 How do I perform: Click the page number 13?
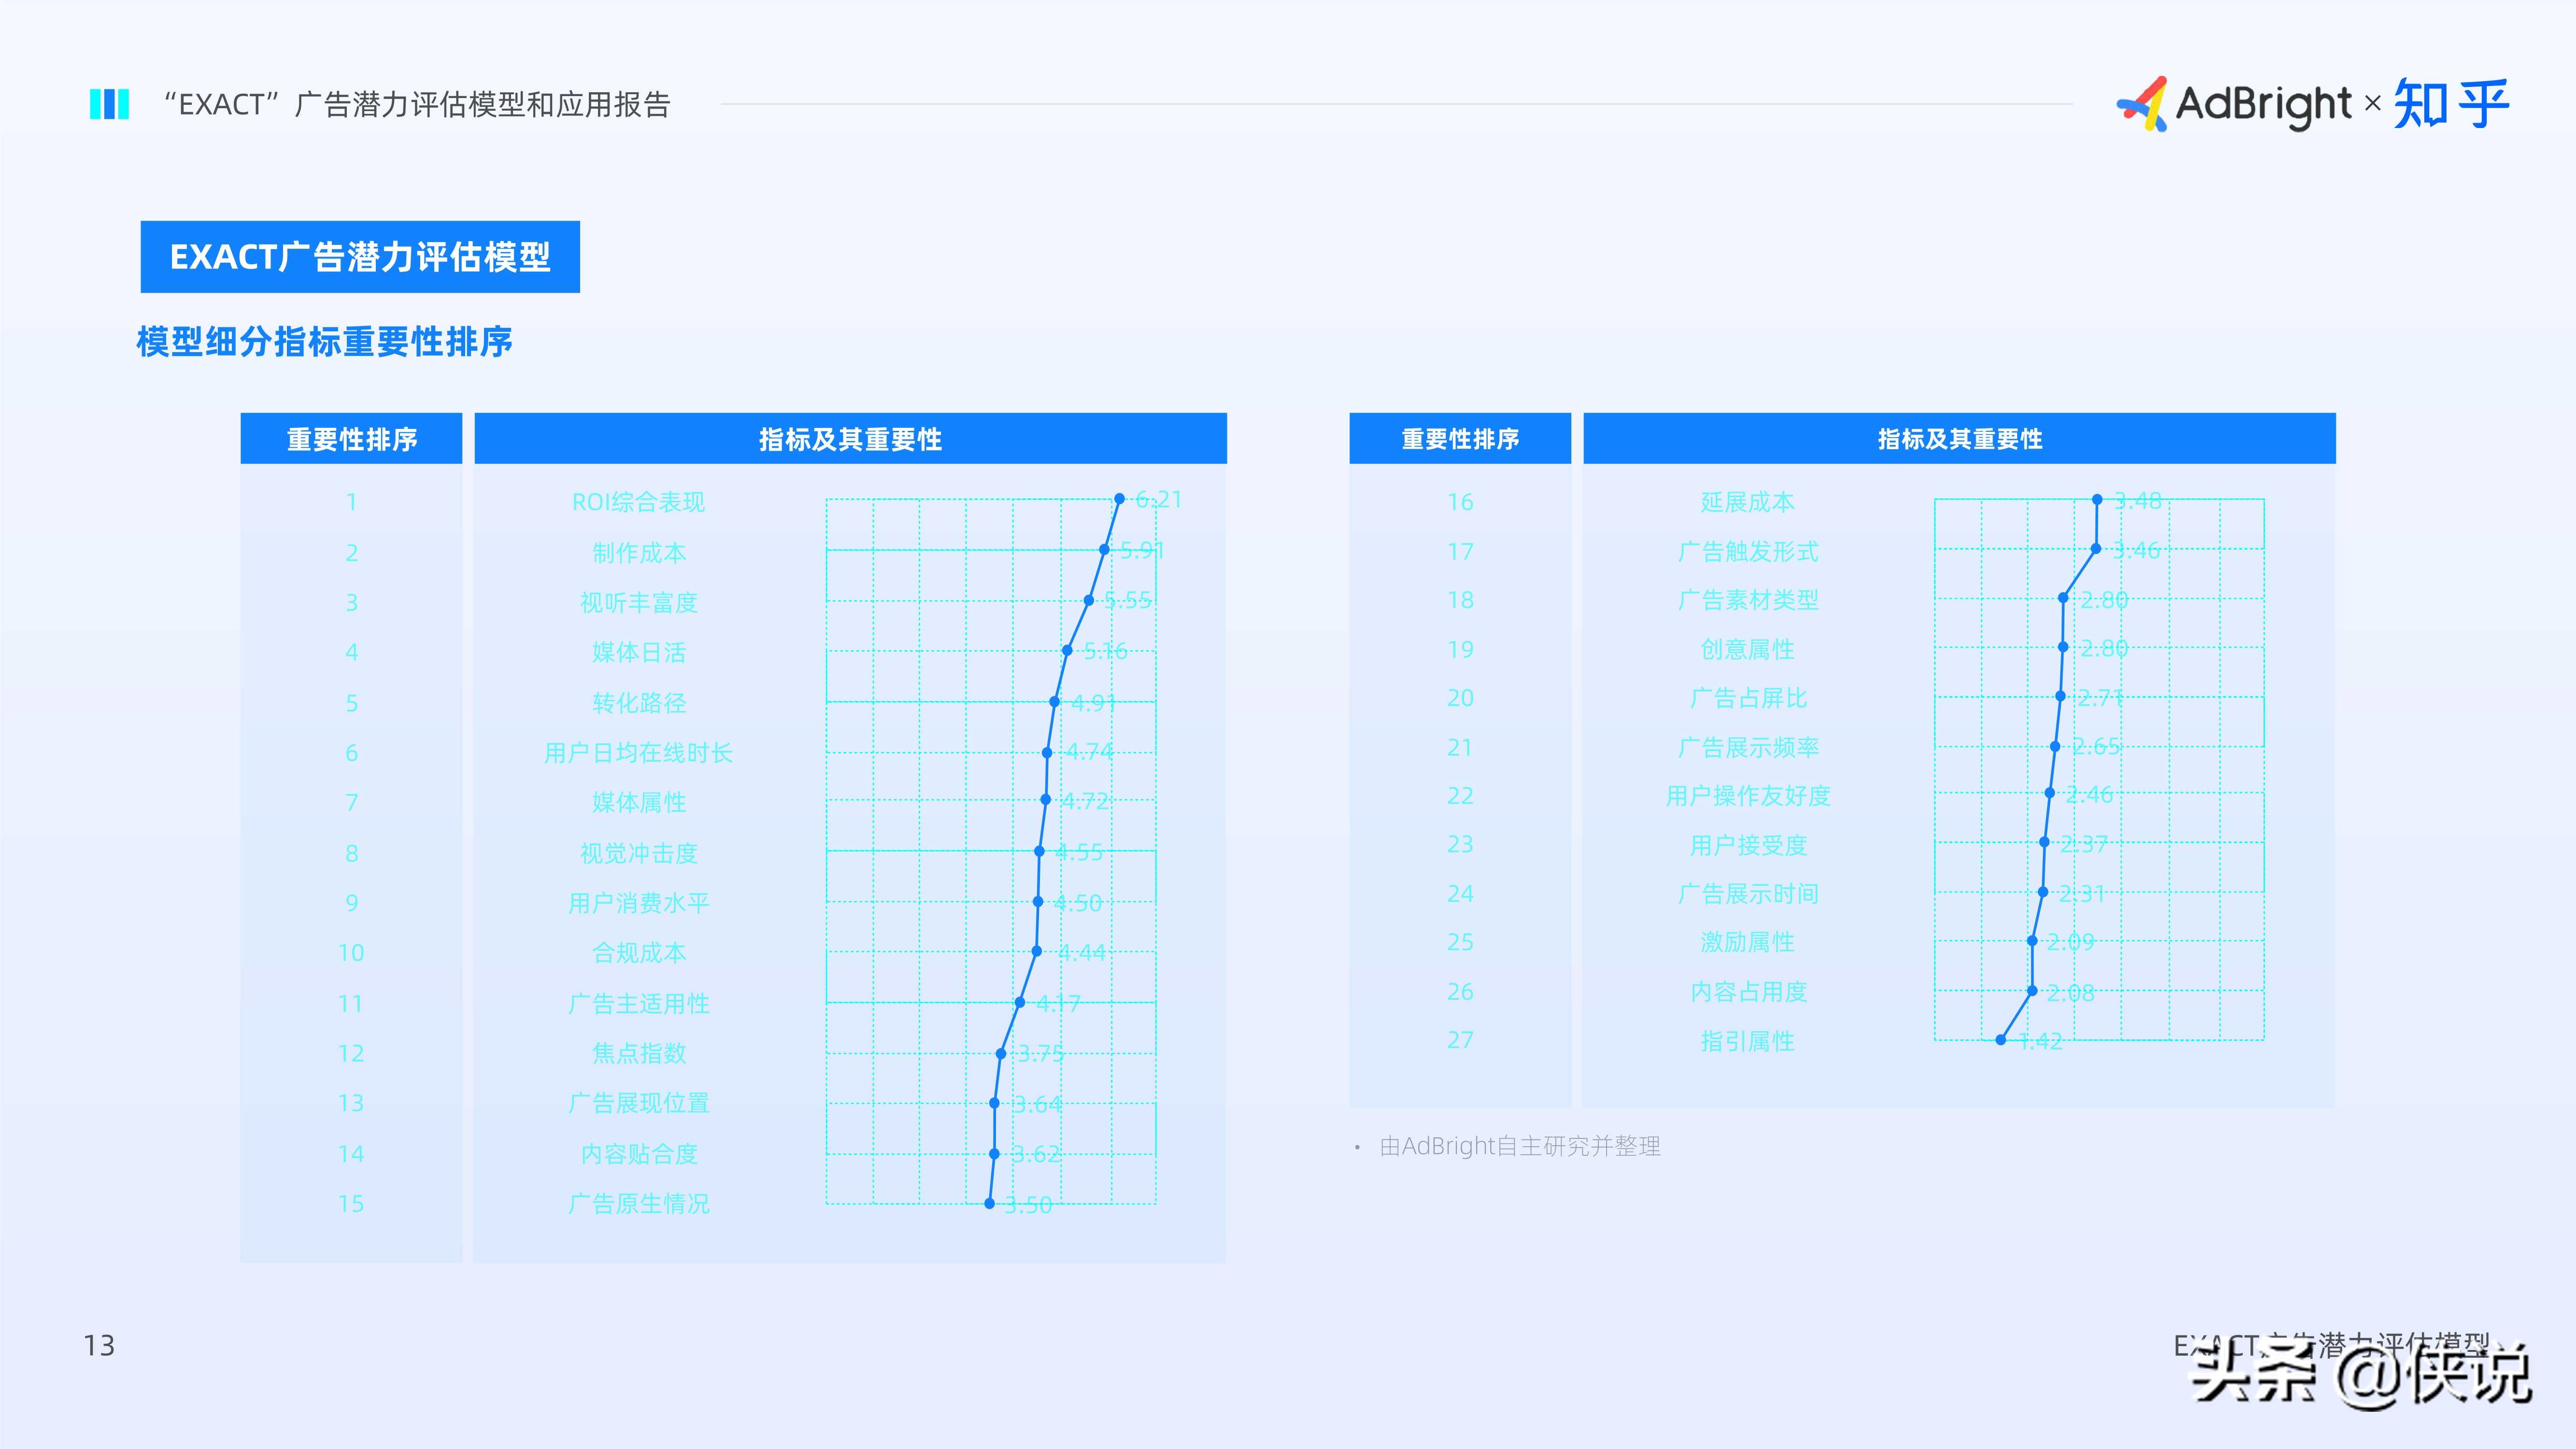coord(99,1346)
